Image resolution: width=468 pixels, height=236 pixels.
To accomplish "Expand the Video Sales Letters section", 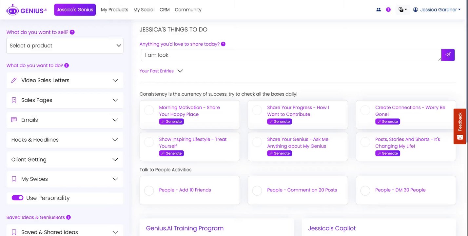I will [65, 80].
